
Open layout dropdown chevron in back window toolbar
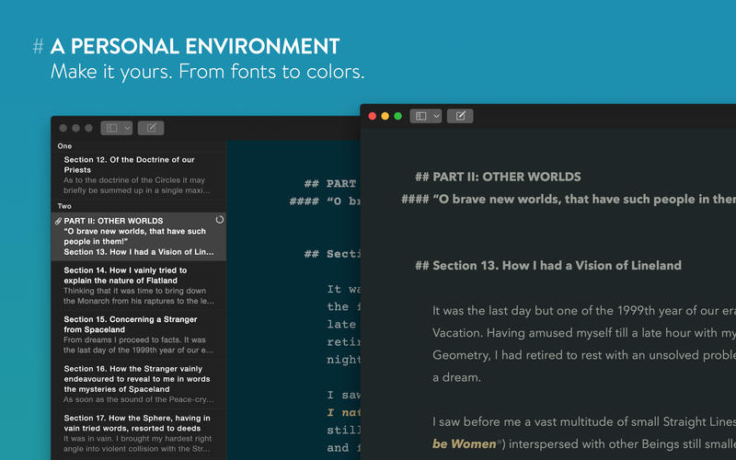click(x=127, y=128)
